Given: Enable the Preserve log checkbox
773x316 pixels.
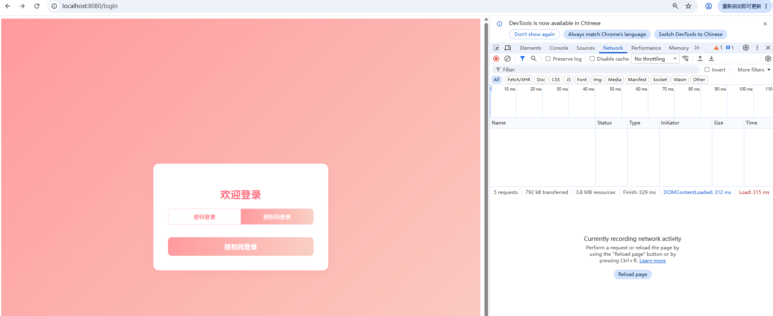Looking at the screenshot, I should [x=548, y=59].
